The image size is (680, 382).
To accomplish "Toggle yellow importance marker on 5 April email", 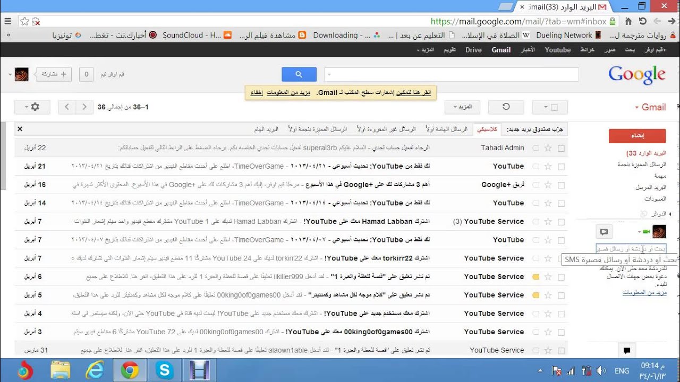I will point(535,295).
